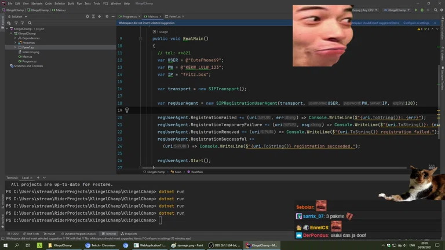Close the Form1.cs editor tab
This screenshot has height=250, width=445.
[x=183, y=16]
